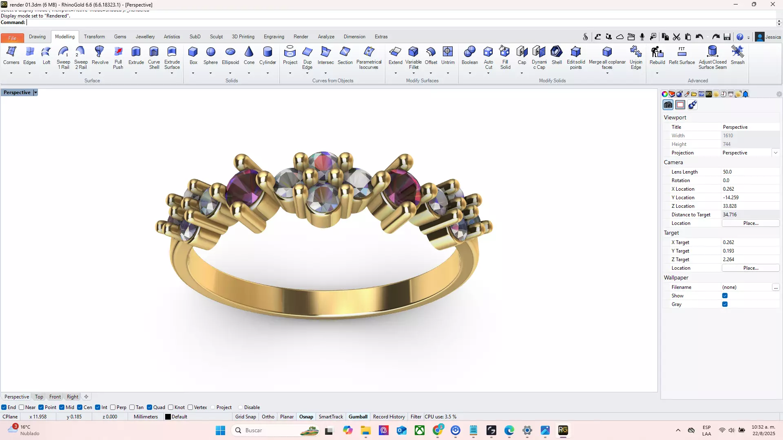Select the Unjoin Edge tool

click(636, 57)
